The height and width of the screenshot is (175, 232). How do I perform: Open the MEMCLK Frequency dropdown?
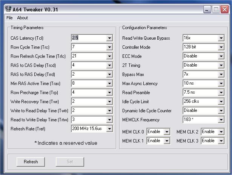coord(221,120)
